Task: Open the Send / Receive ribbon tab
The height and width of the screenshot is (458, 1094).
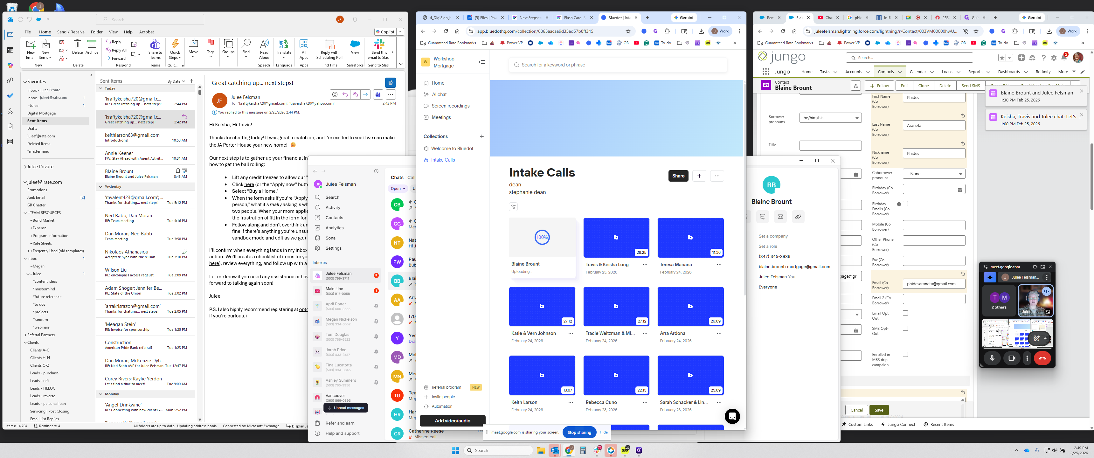Action: click(71, 32)
